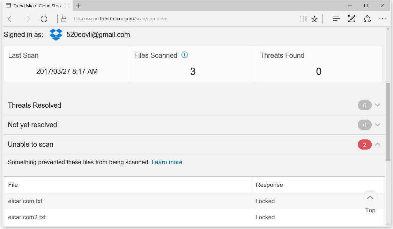
Task: Open the Learn more link
Action: (x=167, y=162)
